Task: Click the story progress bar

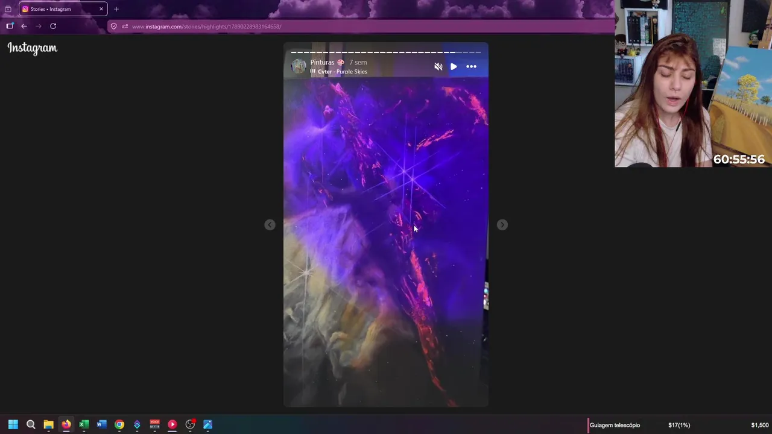Action: point(386,52)
